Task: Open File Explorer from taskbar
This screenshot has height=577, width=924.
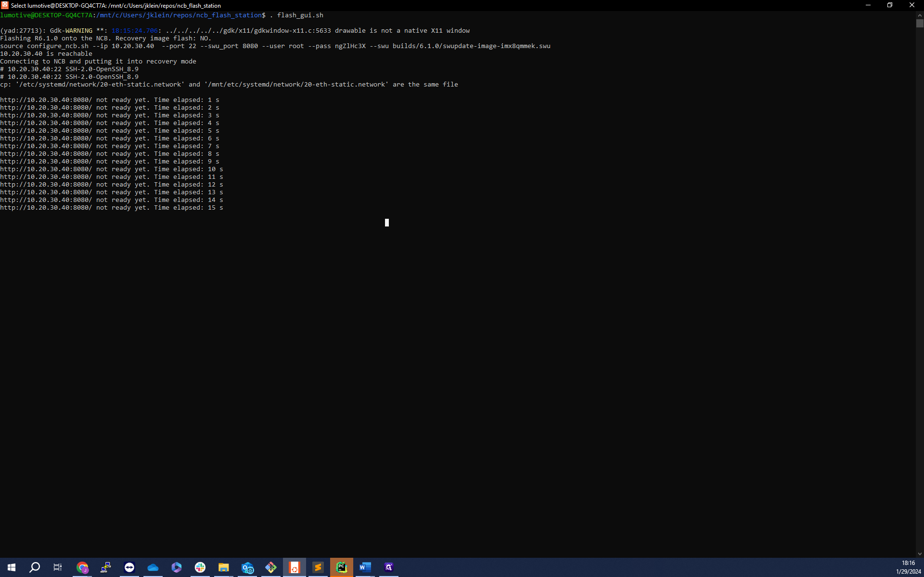Action: pos(224,567)
